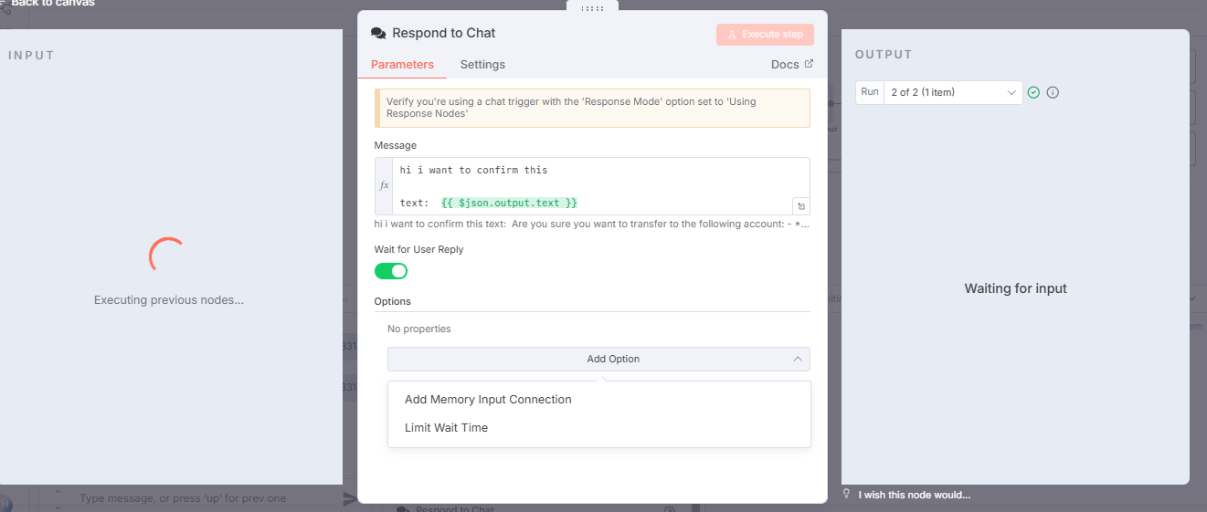Image resolution: width=1207 pixels, height=512 pixels.
Task: Open the expression editor icon in Message field
Action: (x=800, y=206)
